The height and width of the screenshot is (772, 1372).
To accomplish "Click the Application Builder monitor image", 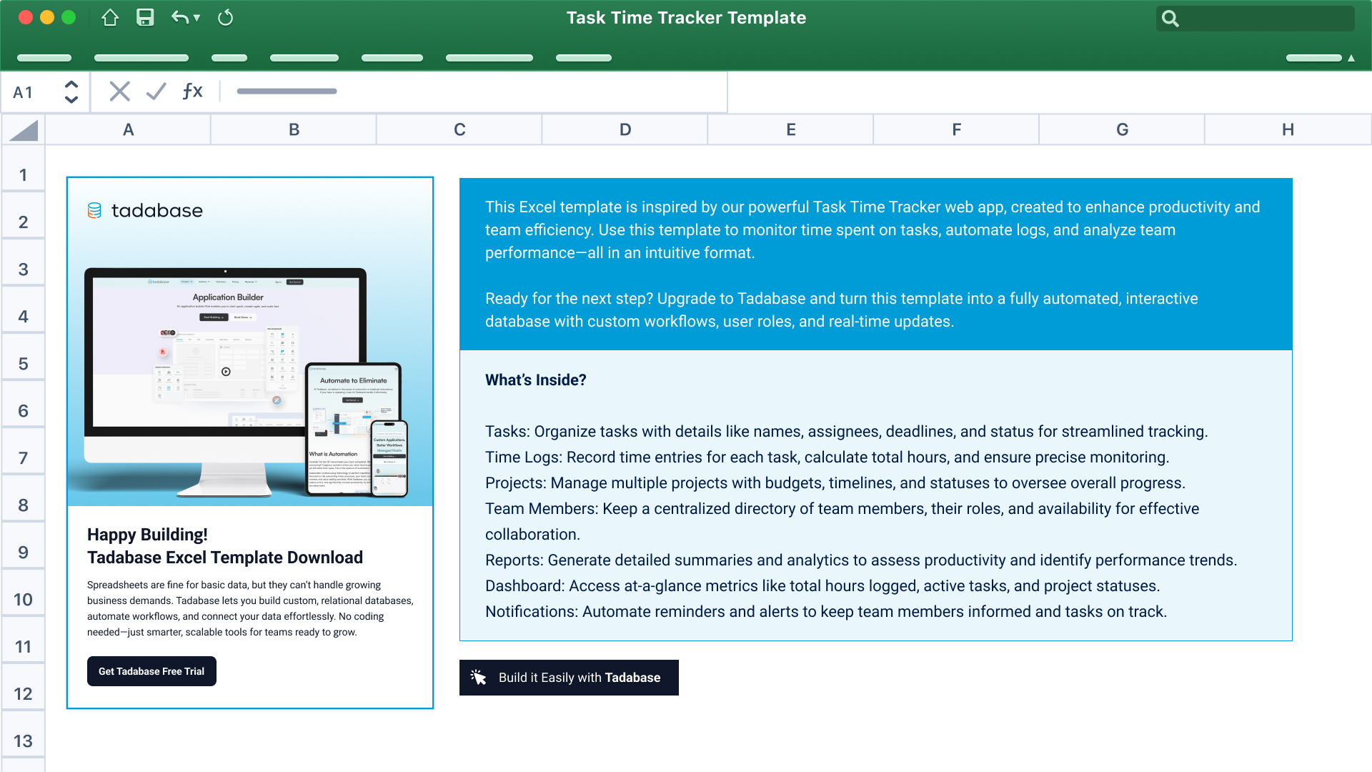I will coord(225,382).
